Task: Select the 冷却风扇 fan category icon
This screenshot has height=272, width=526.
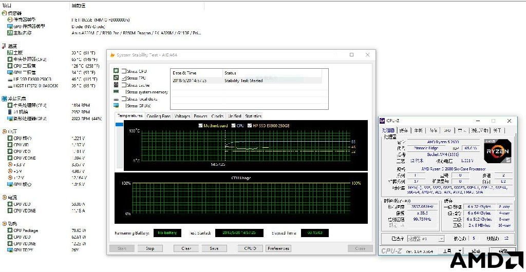Action: point(4,99)
